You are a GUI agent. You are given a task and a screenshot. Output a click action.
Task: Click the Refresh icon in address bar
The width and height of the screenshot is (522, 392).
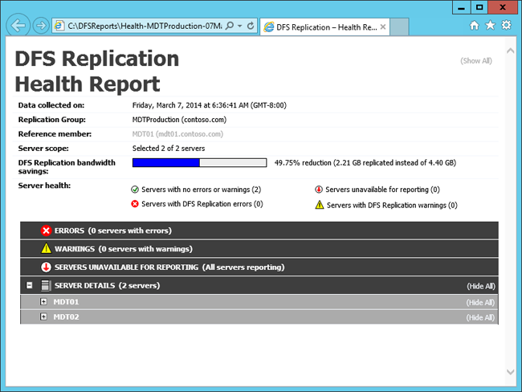[251, 26]
